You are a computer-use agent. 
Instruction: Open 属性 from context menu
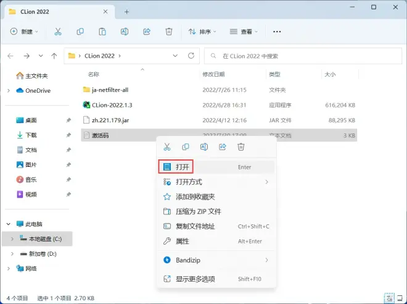pos(216,241)
